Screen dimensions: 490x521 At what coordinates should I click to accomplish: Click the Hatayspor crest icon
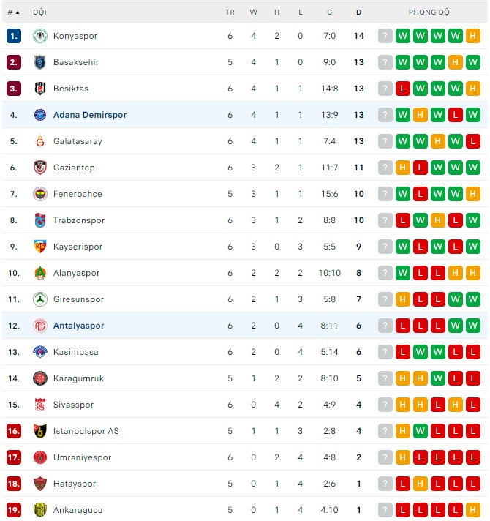tap(39, 484)
